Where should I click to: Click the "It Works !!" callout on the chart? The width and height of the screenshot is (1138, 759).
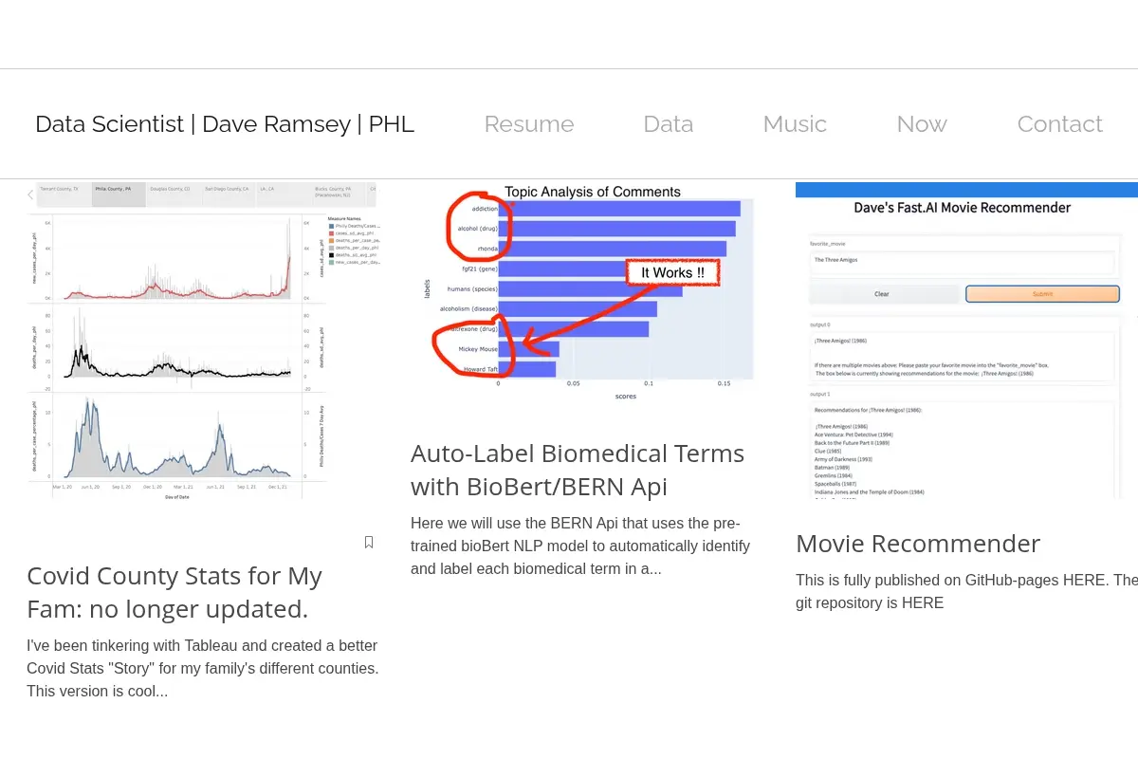pos(672,273)
